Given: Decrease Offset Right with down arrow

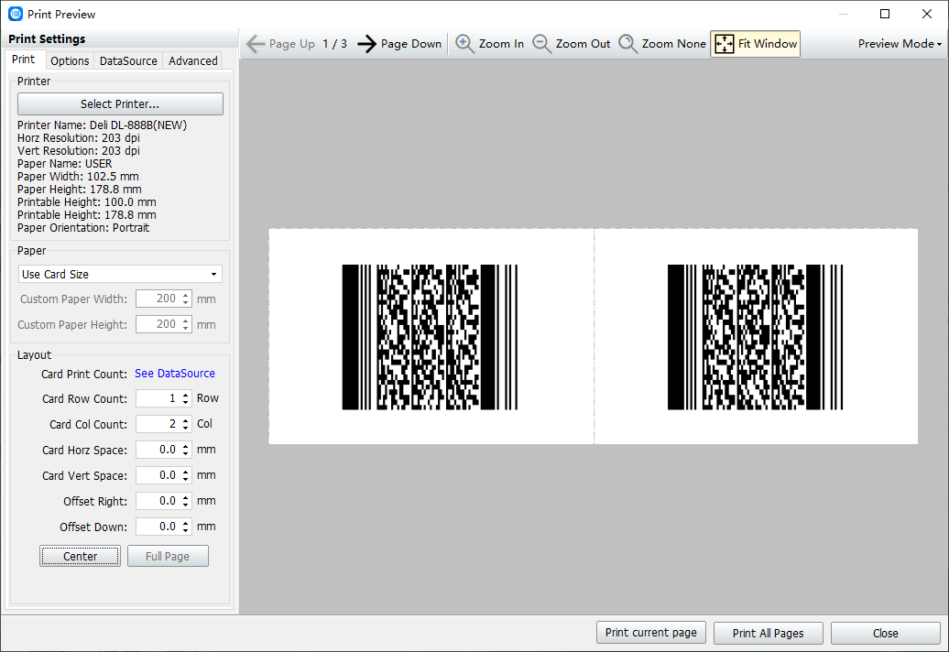Looking at the screenshot, I should (x=185, y=505).
